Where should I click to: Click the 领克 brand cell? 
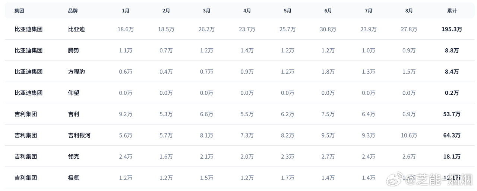click(x=74, y=156)
